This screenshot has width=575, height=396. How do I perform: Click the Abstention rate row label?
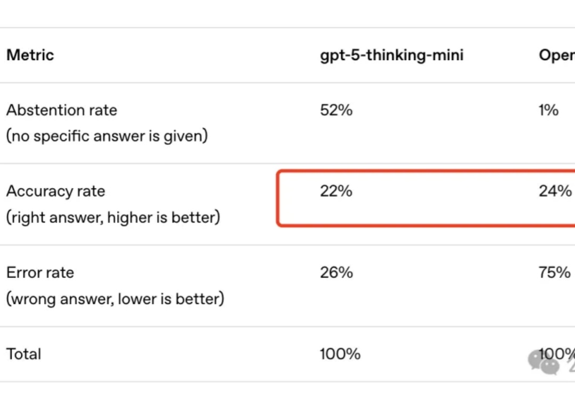point(62,110)
